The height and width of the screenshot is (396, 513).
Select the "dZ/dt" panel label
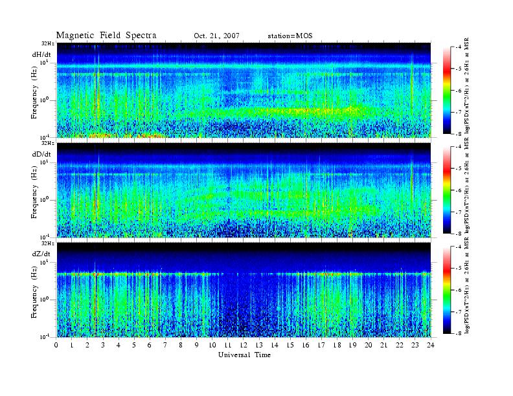41,254
